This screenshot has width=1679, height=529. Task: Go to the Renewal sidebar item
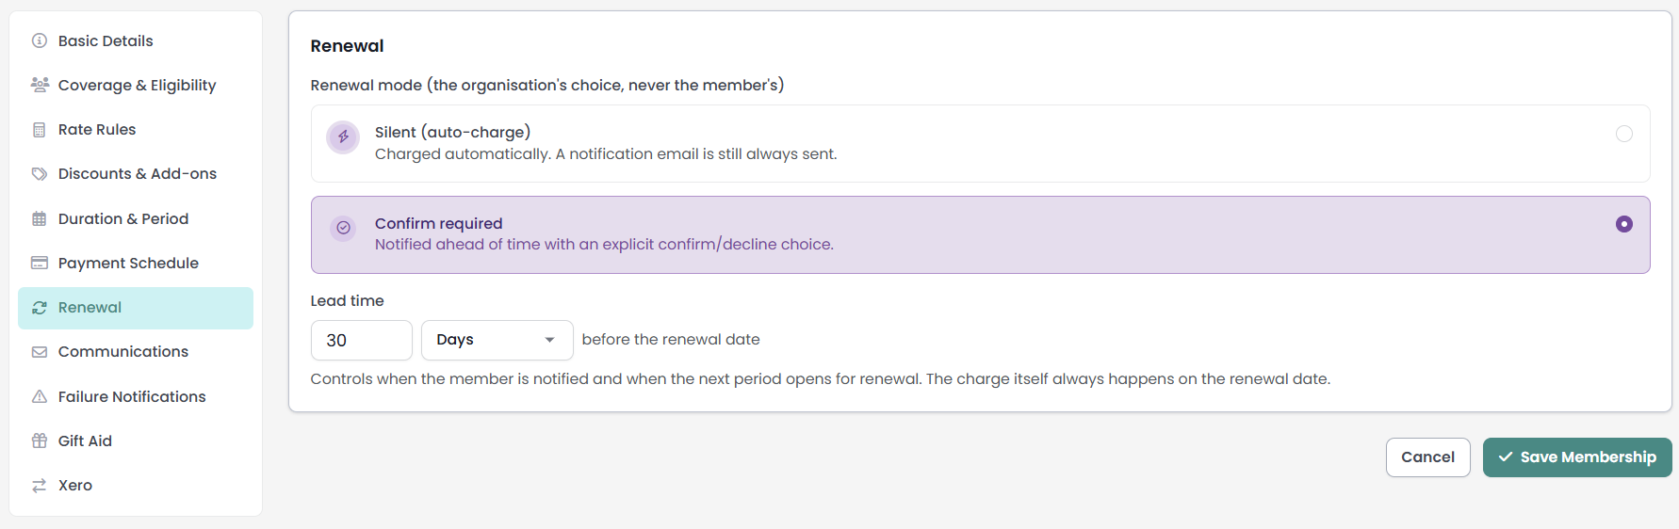(136, 308)
